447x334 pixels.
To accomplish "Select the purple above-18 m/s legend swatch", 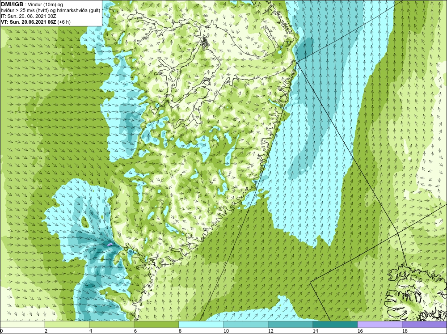I will point(425,324).
